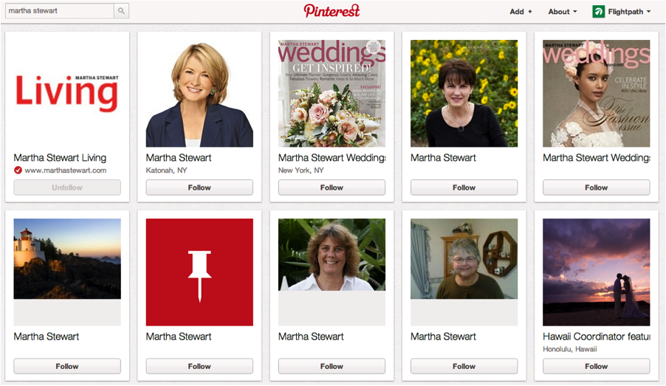
Task: Visit the www.marthastewart.com link
Action: pyautogui.click(x=66, y=170)
